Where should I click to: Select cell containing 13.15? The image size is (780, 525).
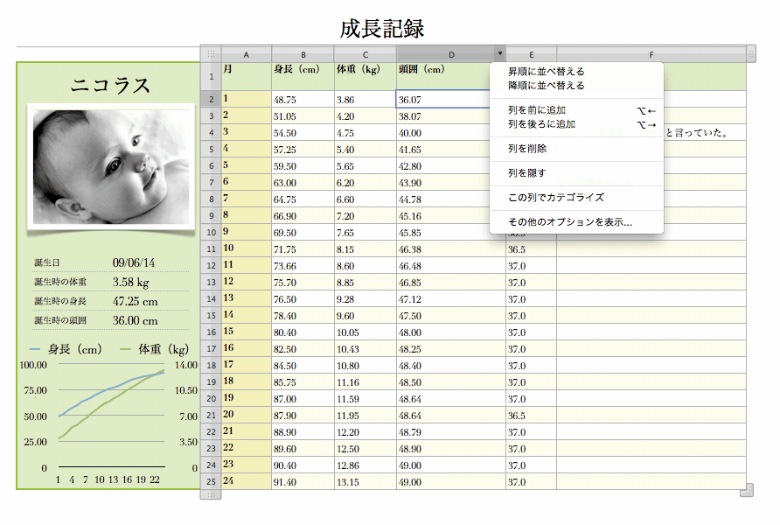(366, 482)
